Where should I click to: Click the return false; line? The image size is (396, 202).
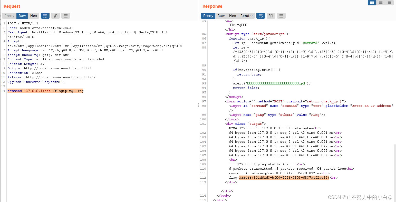tap(246, 88)
